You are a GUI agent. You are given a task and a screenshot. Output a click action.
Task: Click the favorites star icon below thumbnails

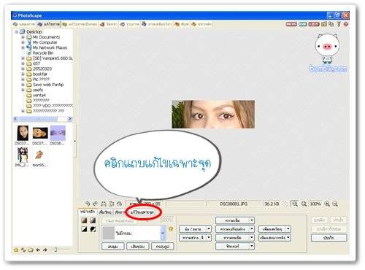pyautogui.click(x=16, y=250)
